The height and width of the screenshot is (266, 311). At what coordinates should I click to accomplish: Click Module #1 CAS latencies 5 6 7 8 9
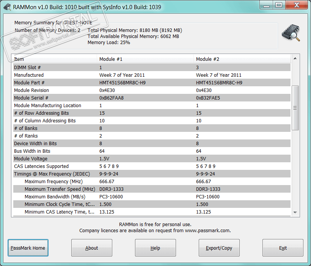coord(109,166)
